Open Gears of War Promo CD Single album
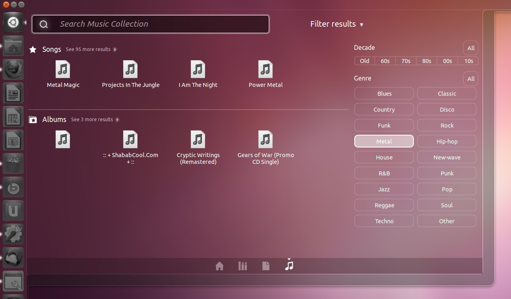This screenshot has width=511, height=299. (265, 148)
